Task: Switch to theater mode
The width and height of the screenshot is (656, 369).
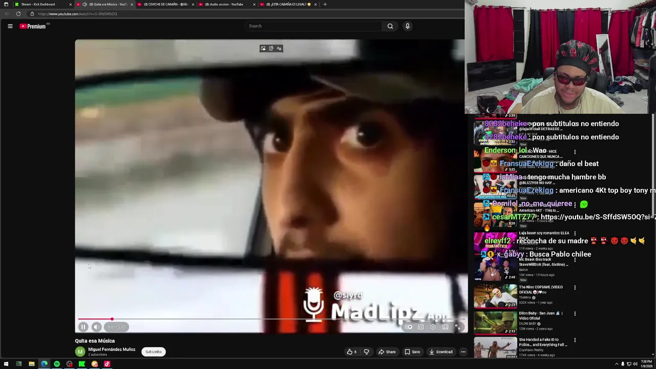Action: tap(445, 327)
